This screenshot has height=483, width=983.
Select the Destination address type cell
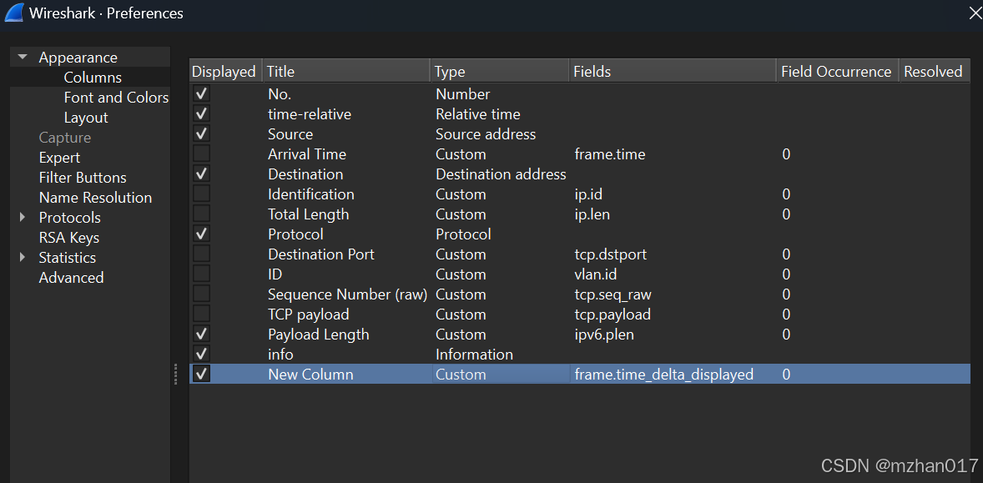(x=501, y=174)
